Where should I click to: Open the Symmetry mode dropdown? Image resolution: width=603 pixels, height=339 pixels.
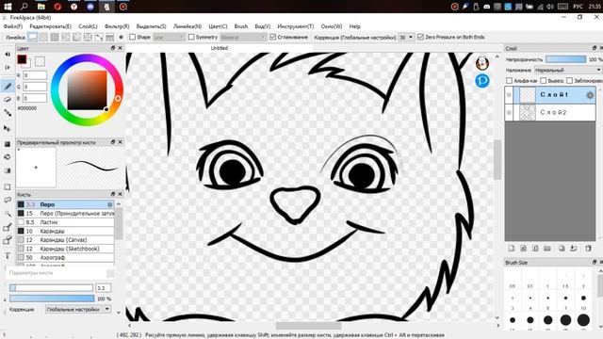click(x=243, y=38)
